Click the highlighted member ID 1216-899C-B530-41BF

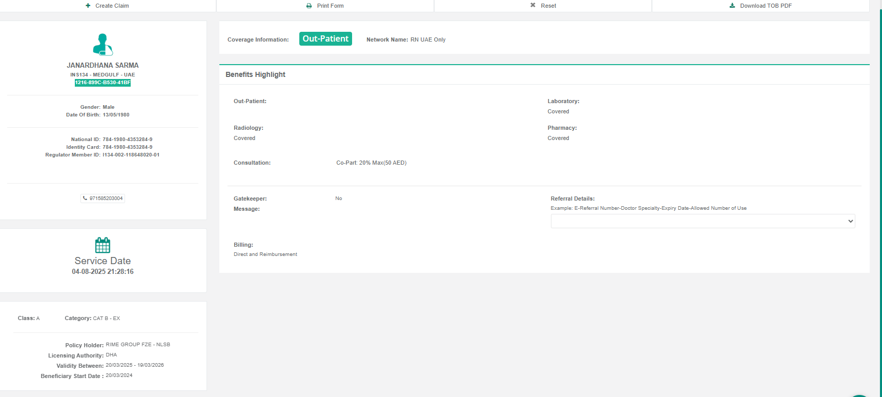[102, 83]
